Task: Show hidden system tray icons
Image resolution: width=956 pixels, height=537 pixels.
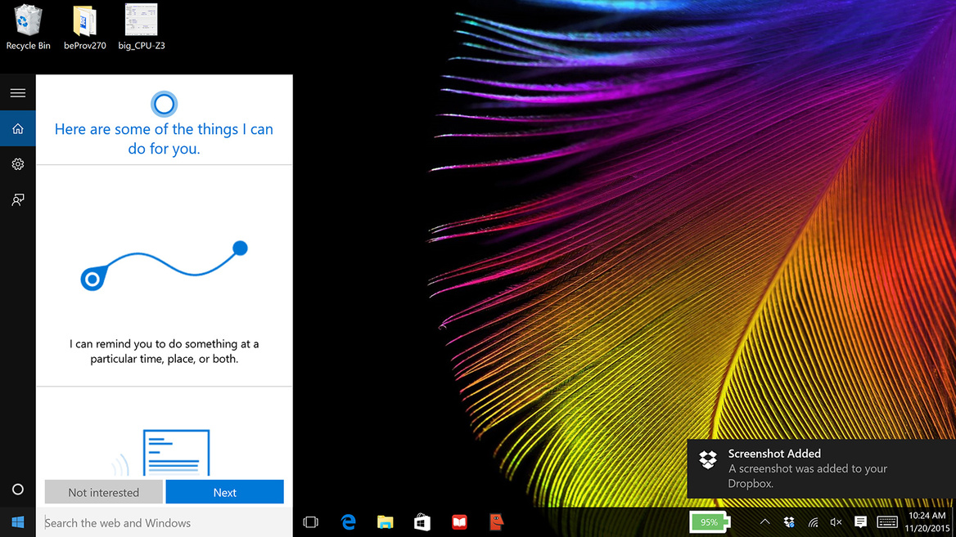Action: 764,522
